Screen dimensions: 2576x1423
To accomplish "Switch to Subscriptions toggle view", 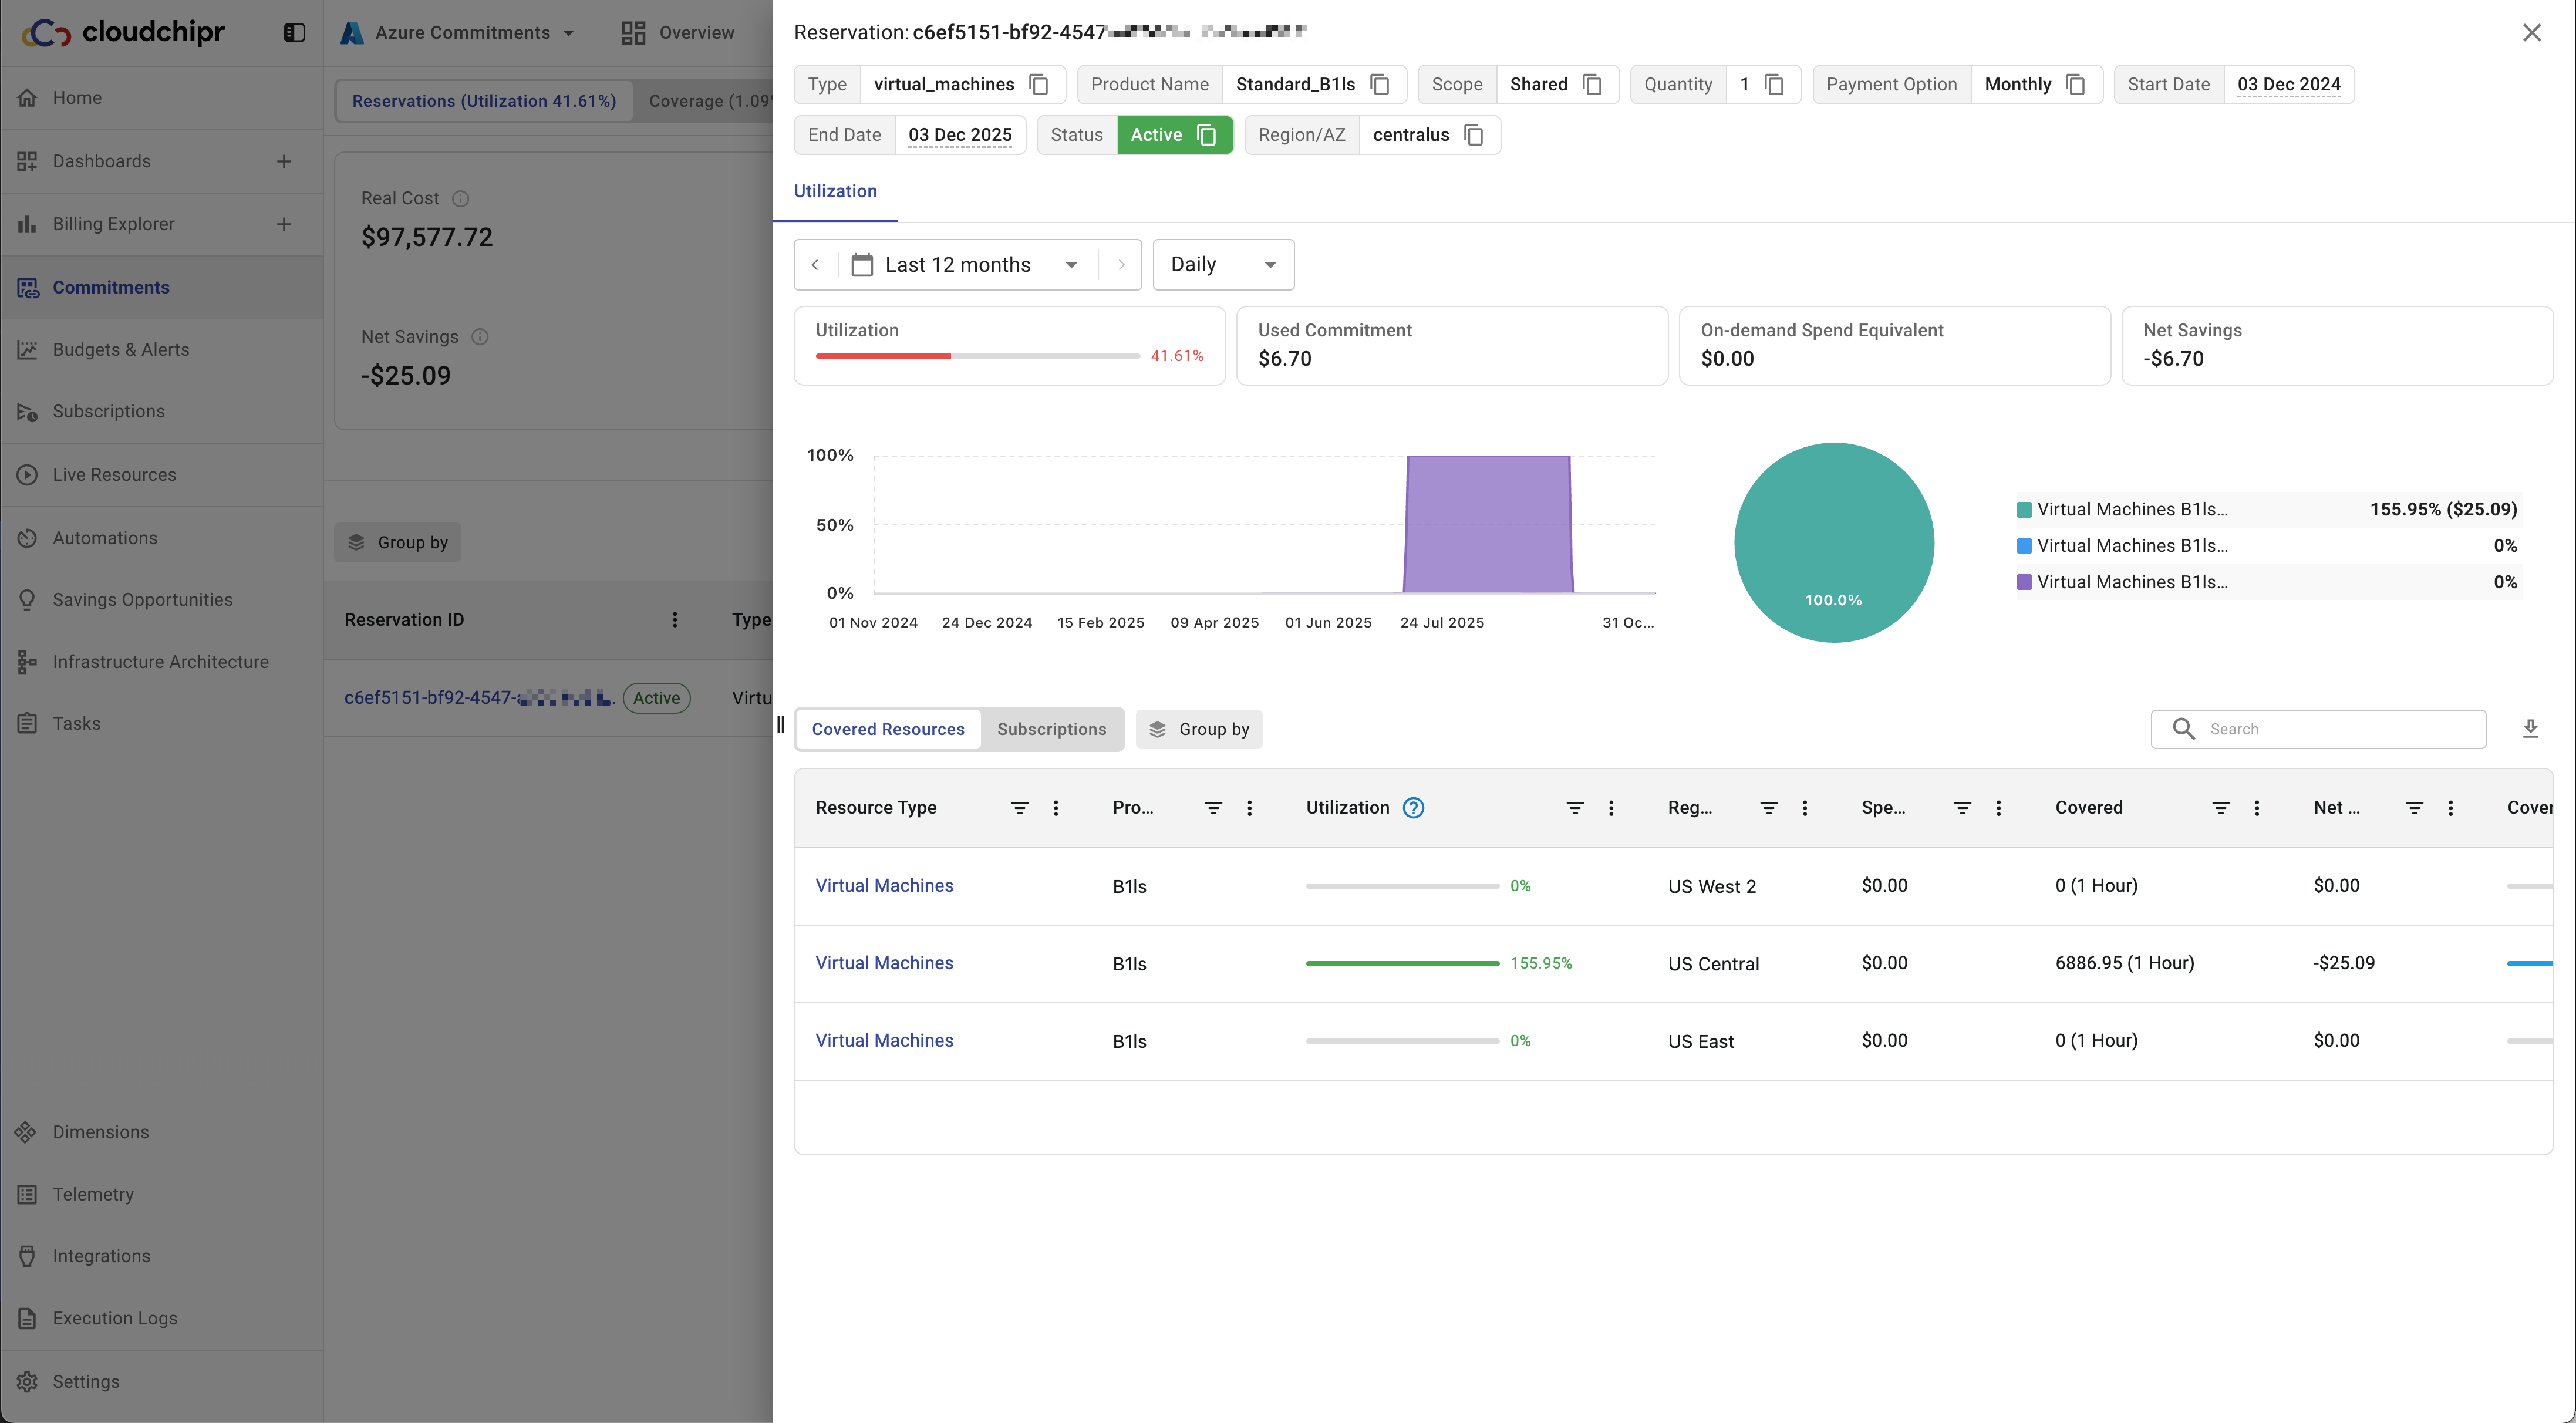I will tap(1051, 729).
